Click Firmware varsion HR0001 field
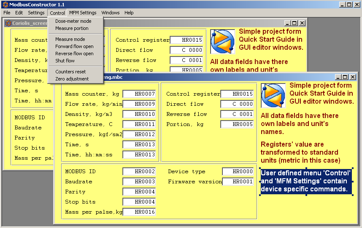Viewport: 362px width, 228px height. tap(238, 182)
